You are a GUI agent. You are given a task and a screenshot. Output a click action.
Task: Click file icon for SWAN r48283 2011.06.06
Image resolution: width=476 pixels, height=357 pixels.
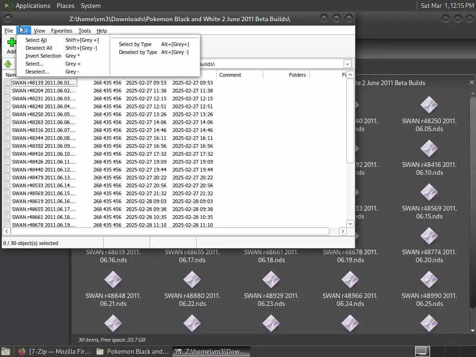(7, 122)
